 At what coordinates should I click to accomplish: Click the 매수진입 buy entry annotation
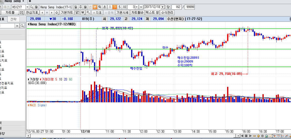pyautogui.click(x=136, y=68)
